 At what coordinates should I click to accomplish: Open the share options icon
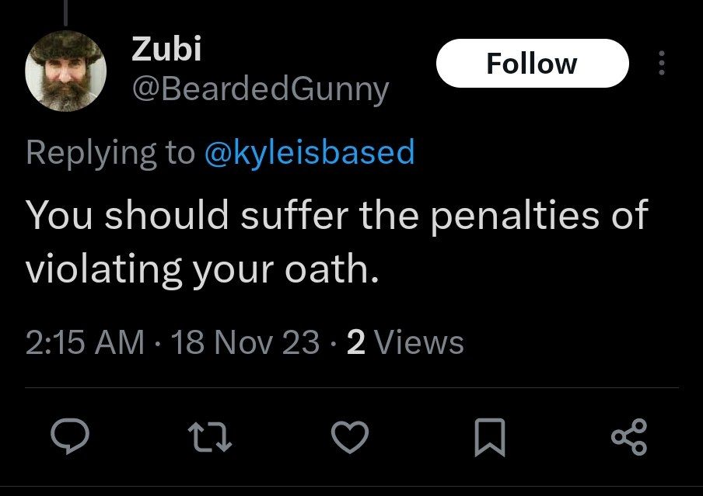628,438
